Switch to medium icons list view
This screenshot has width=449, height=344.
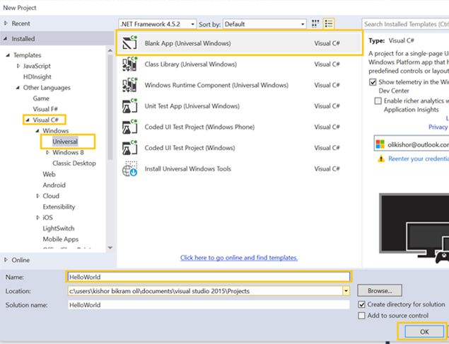pyautogui.click(x=329, y=24)
